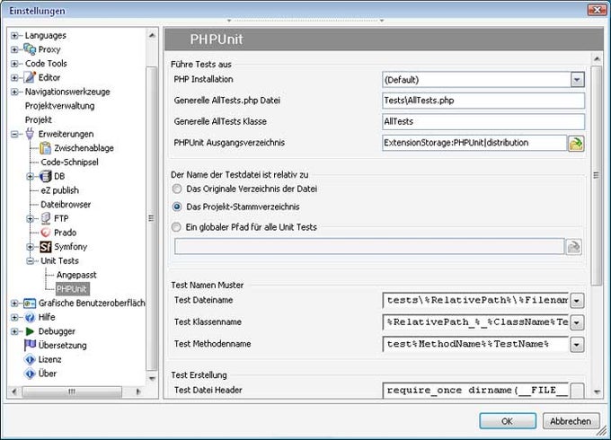611x440 pixels.
Task: Click the Test Datei Header field
Action: tap(476, 390)
